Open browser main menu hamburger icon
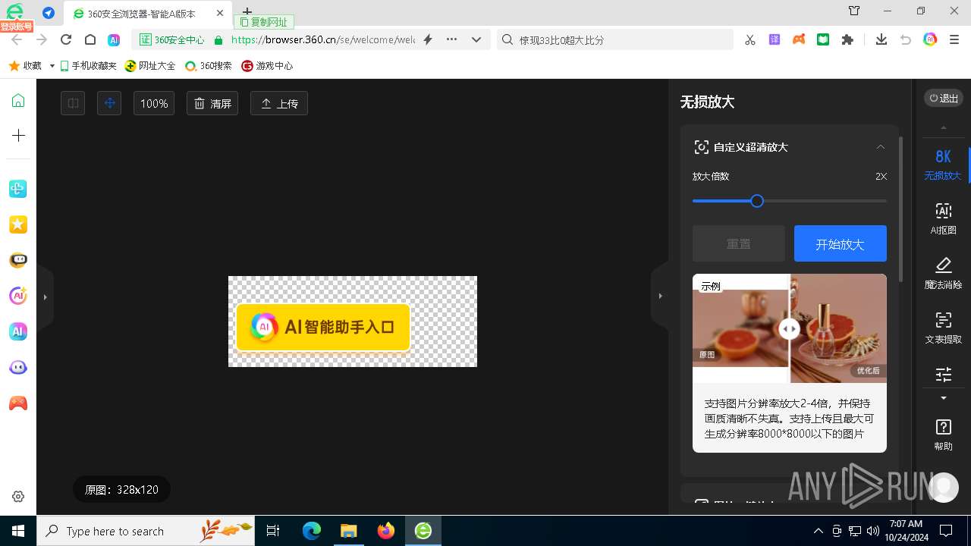Viewport: 971px width, 546px height. pos(955,39)
